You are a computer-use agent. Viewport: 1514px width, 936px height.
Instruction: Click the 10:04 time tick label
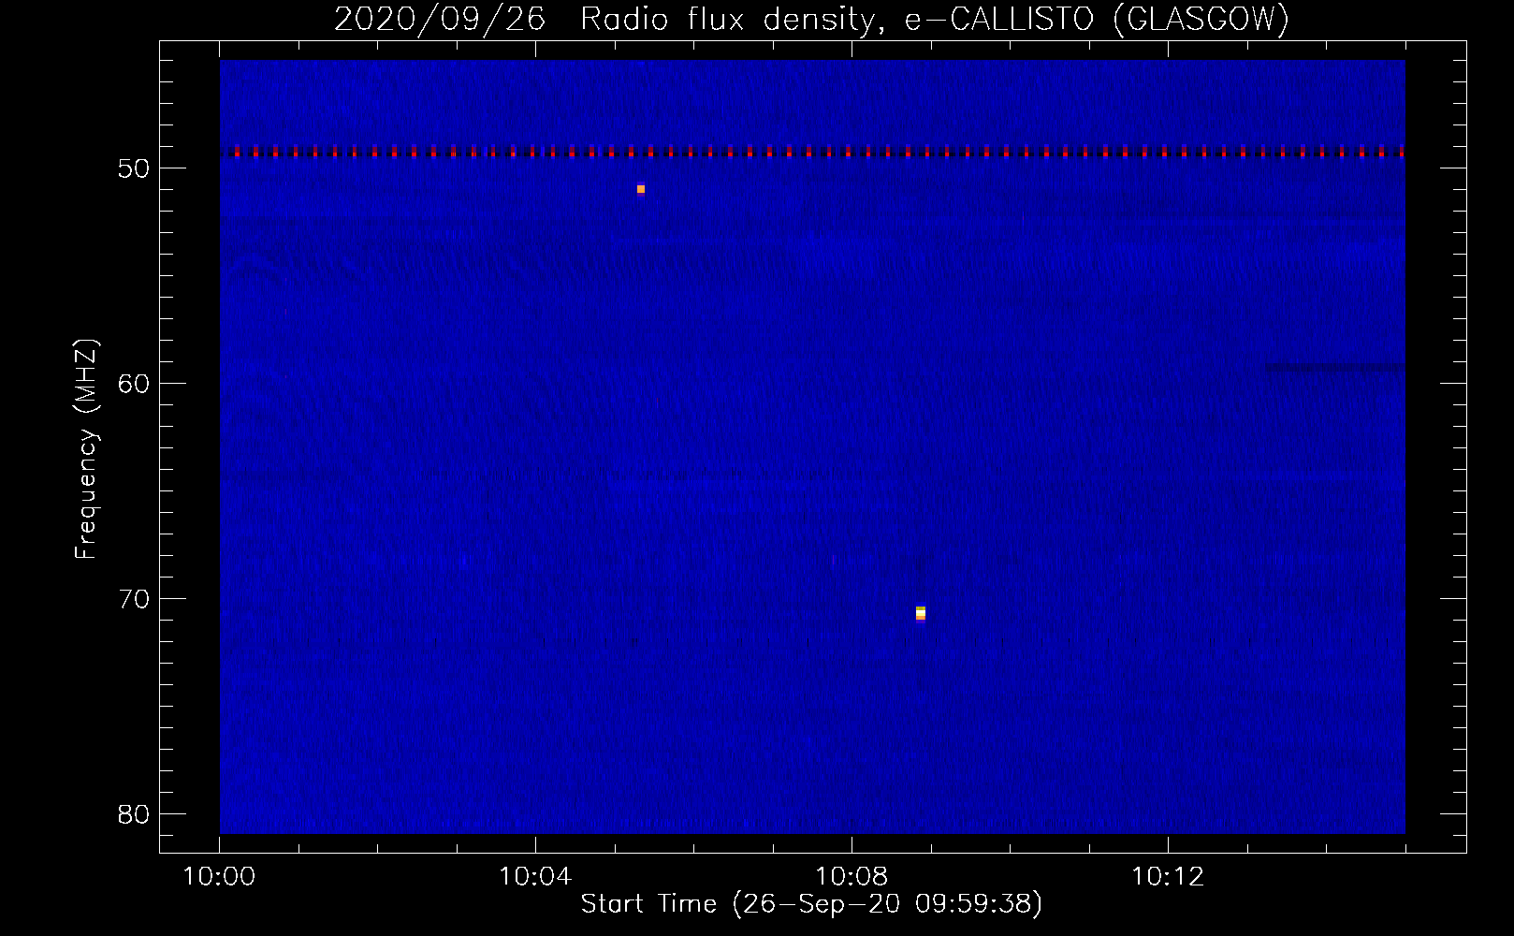coord(535,877)
